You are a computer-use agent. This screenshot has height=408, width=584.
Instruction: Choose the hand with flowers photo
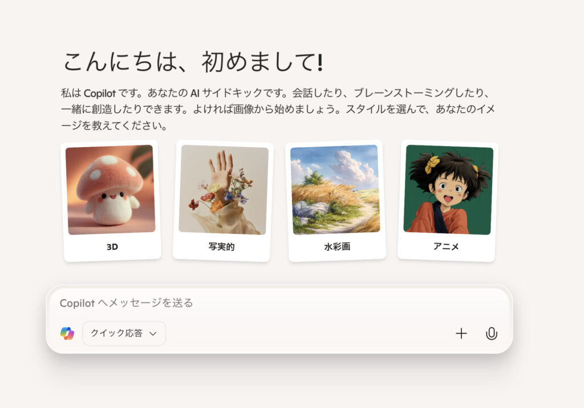coord(224,189)
